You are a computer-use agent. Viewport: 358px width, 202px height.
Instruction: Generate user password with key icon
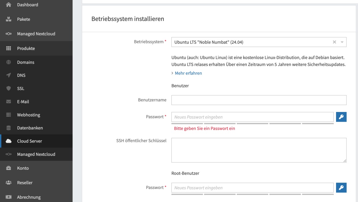[x=341, y=117]
